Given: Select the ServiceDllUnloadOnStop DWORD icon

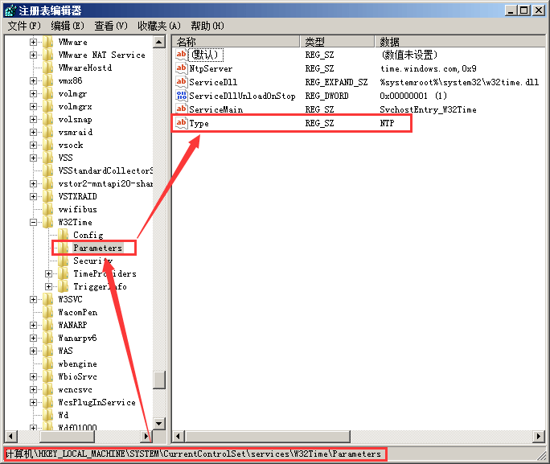Looking at the screenshot, I should [x=181, y=96].
